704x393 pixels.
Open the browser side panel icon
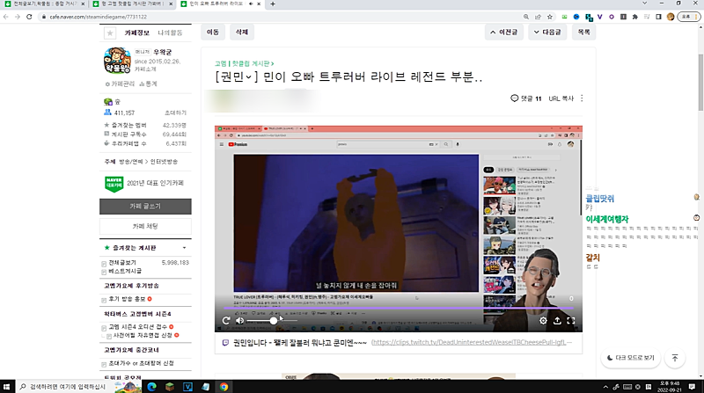[x=658, y=17]
